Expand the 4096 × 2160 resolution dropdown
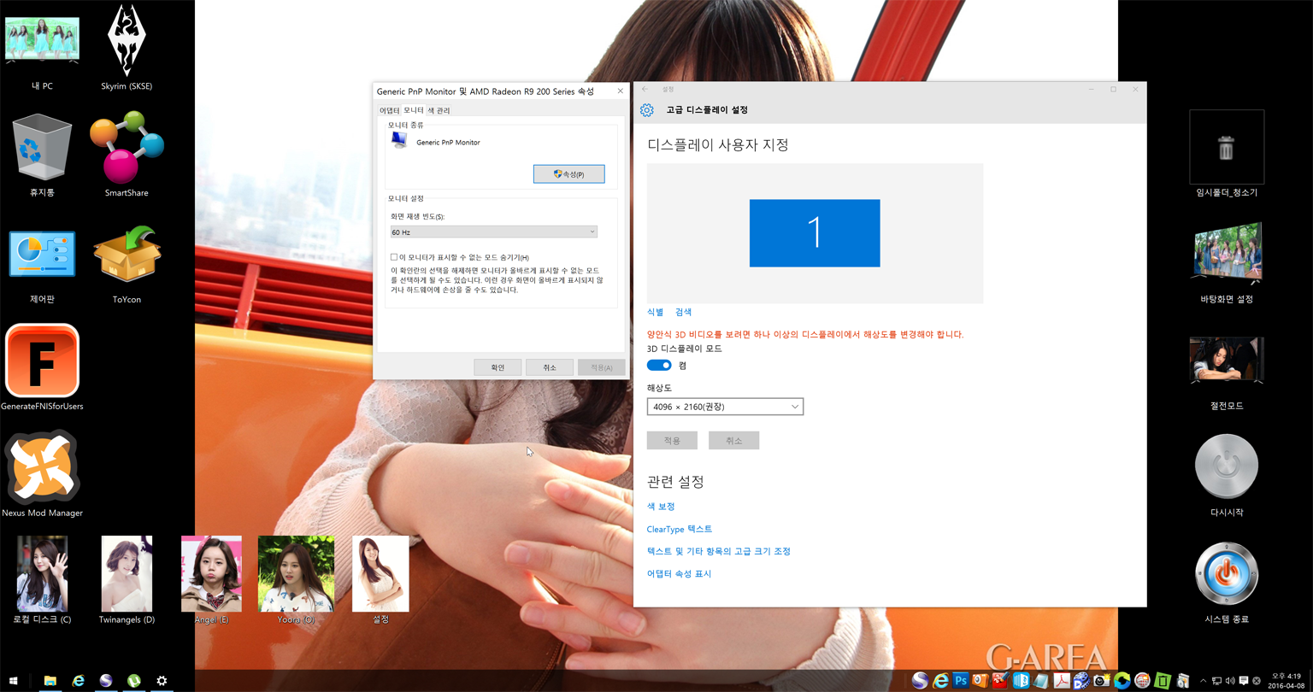Screen dimensions: 1313x692 725,407
